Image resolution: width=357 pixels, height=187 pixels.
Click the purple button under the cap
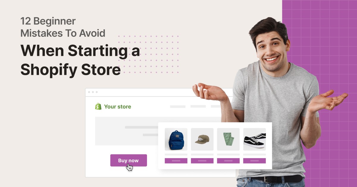tap(202, 161)
